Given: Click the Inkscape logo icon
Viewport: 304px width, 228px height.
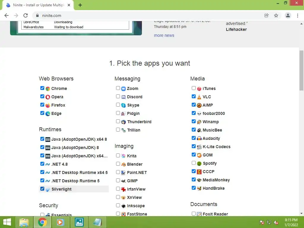Looking at the screenshot, I should 123,206.
